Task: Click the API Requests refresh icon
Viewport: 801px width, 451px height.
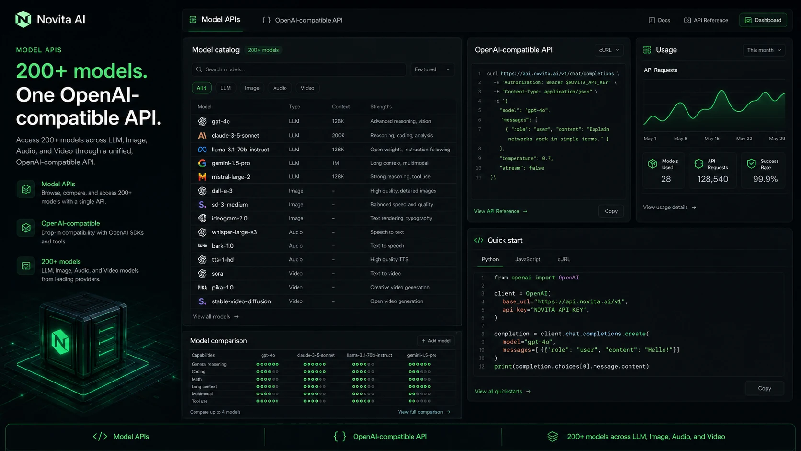Action: click(x=698, y=164)
